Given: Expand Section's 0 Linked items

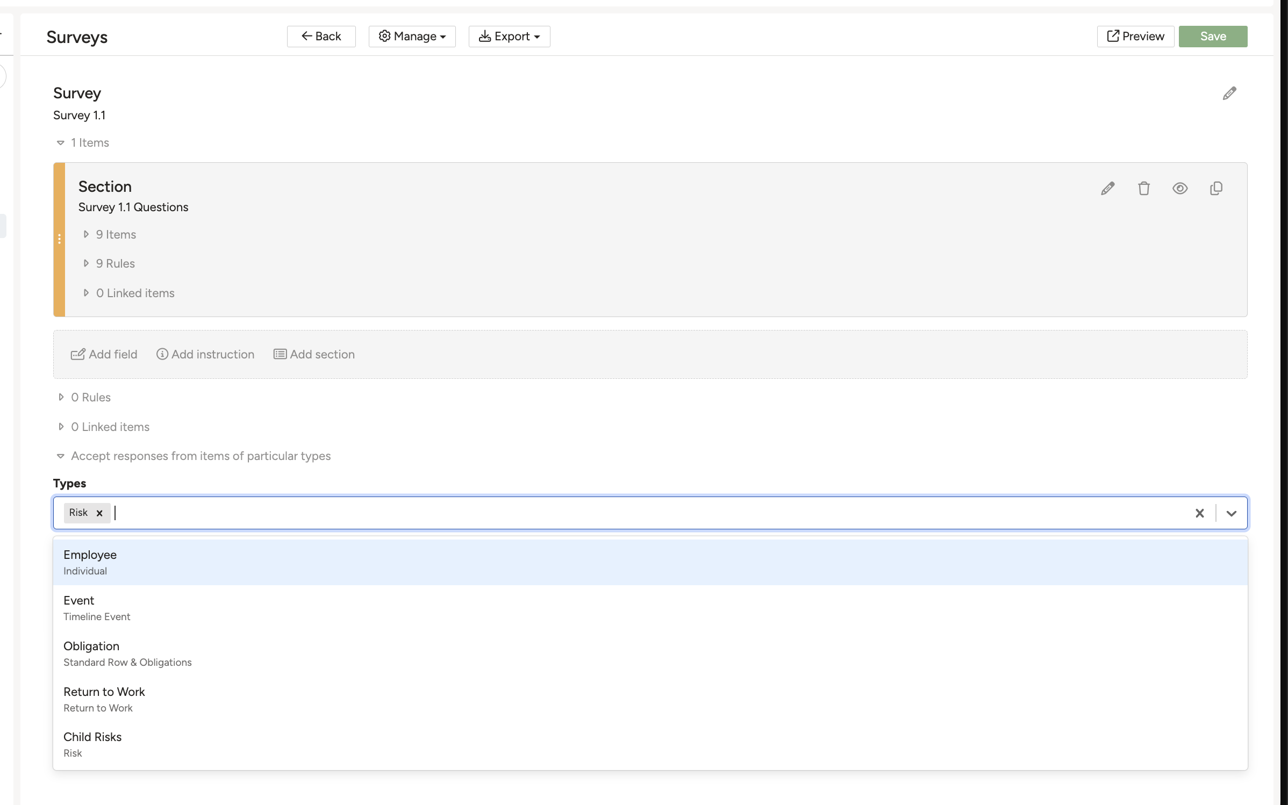Looking at the screenshot, I should coord(129,293).
